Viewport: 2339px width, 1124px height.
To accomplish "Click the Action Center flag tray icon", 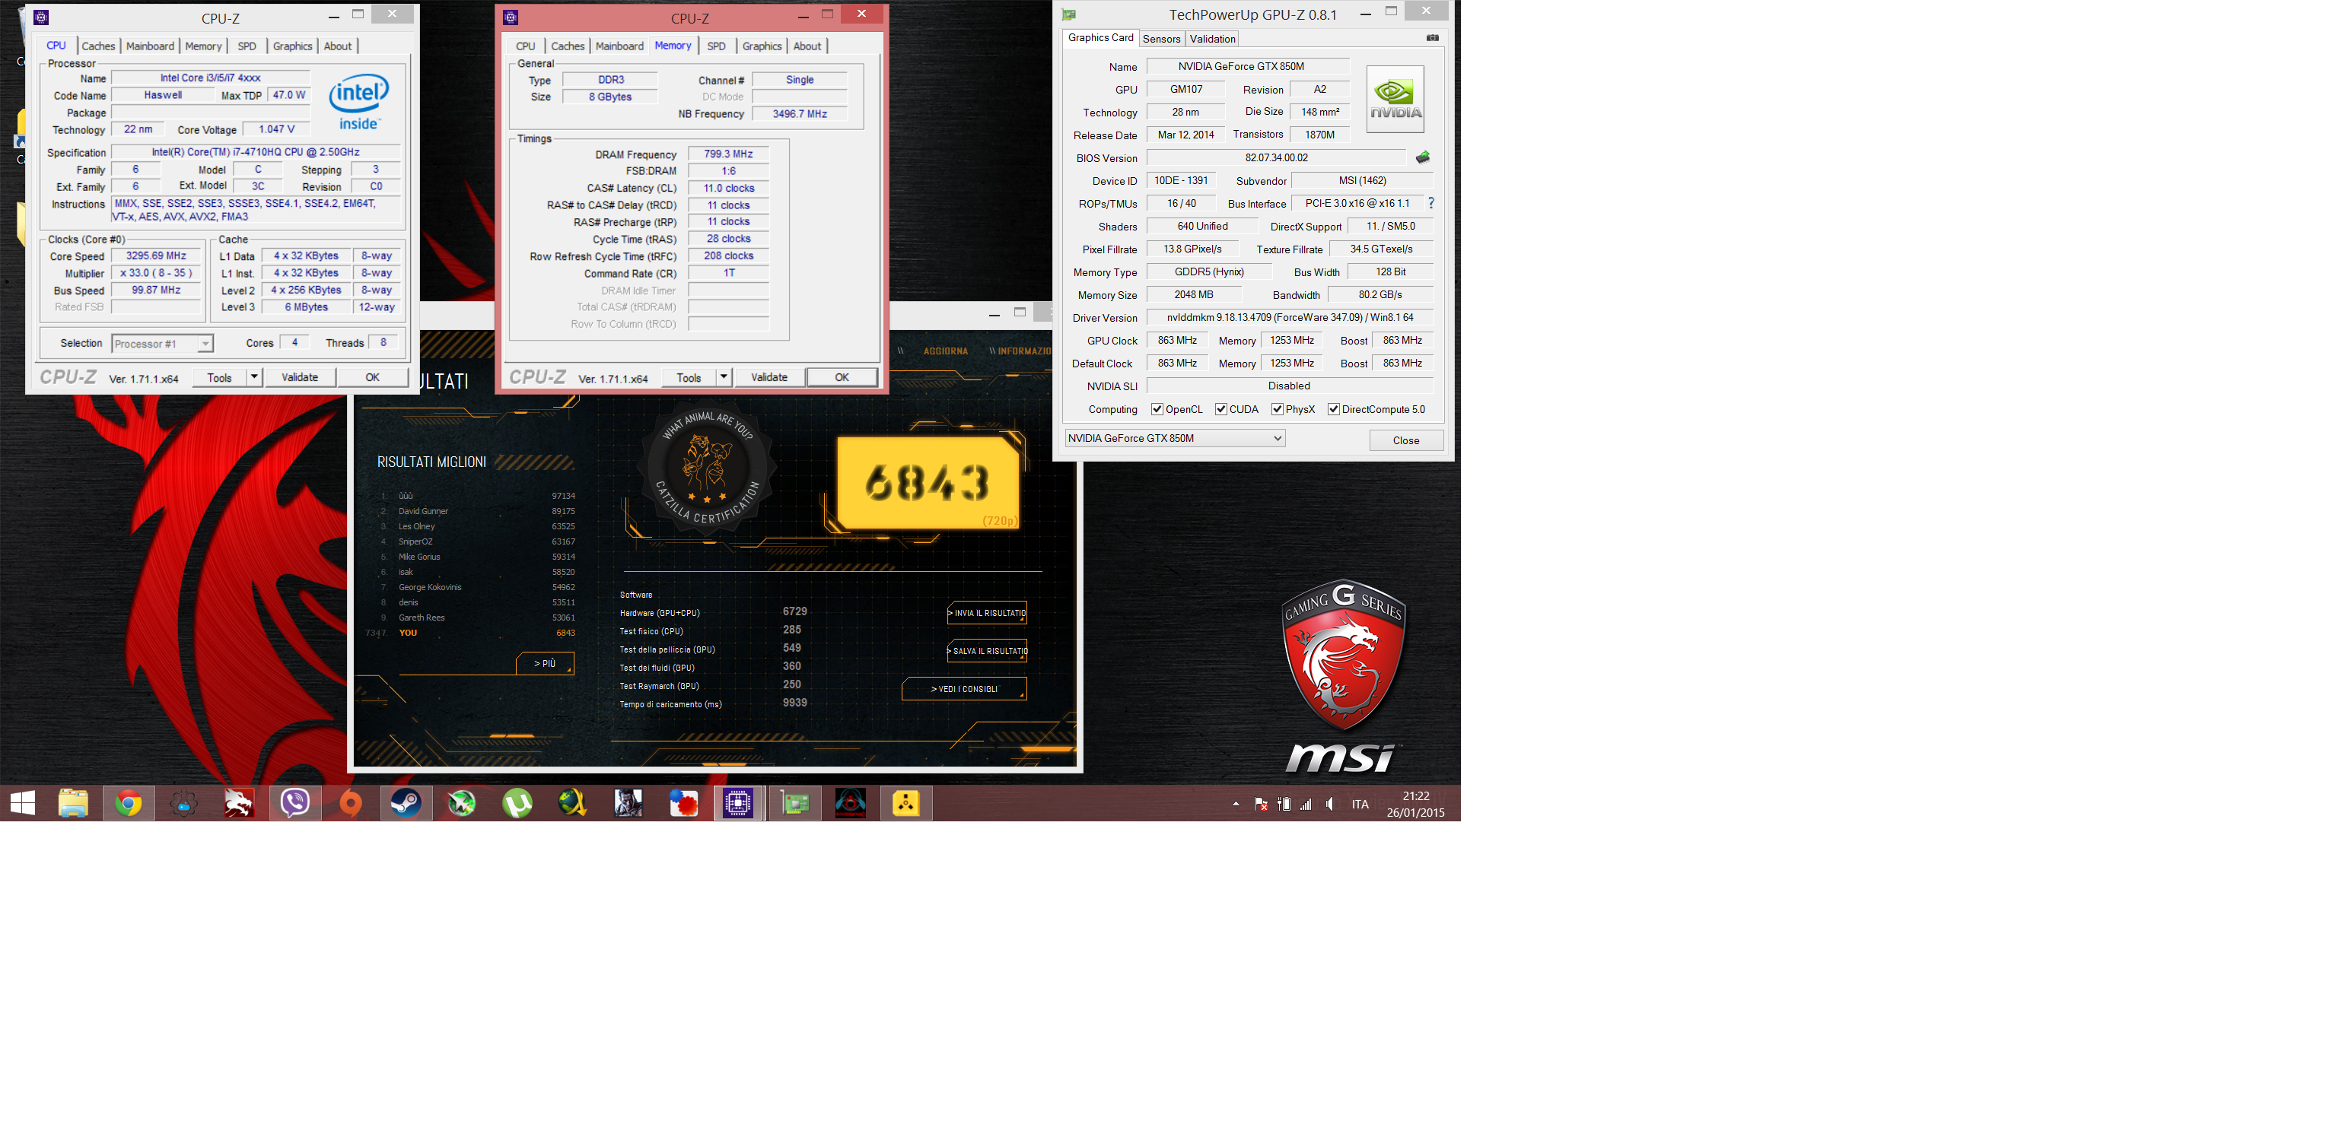I will click(x=1260, y=804).
